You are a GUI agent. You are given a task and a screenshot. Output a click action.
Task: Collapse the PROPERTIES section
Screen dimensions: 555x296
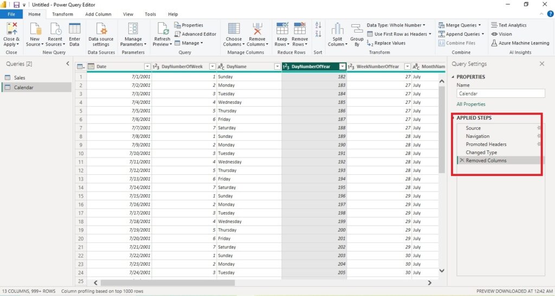[x=453, y=77]
